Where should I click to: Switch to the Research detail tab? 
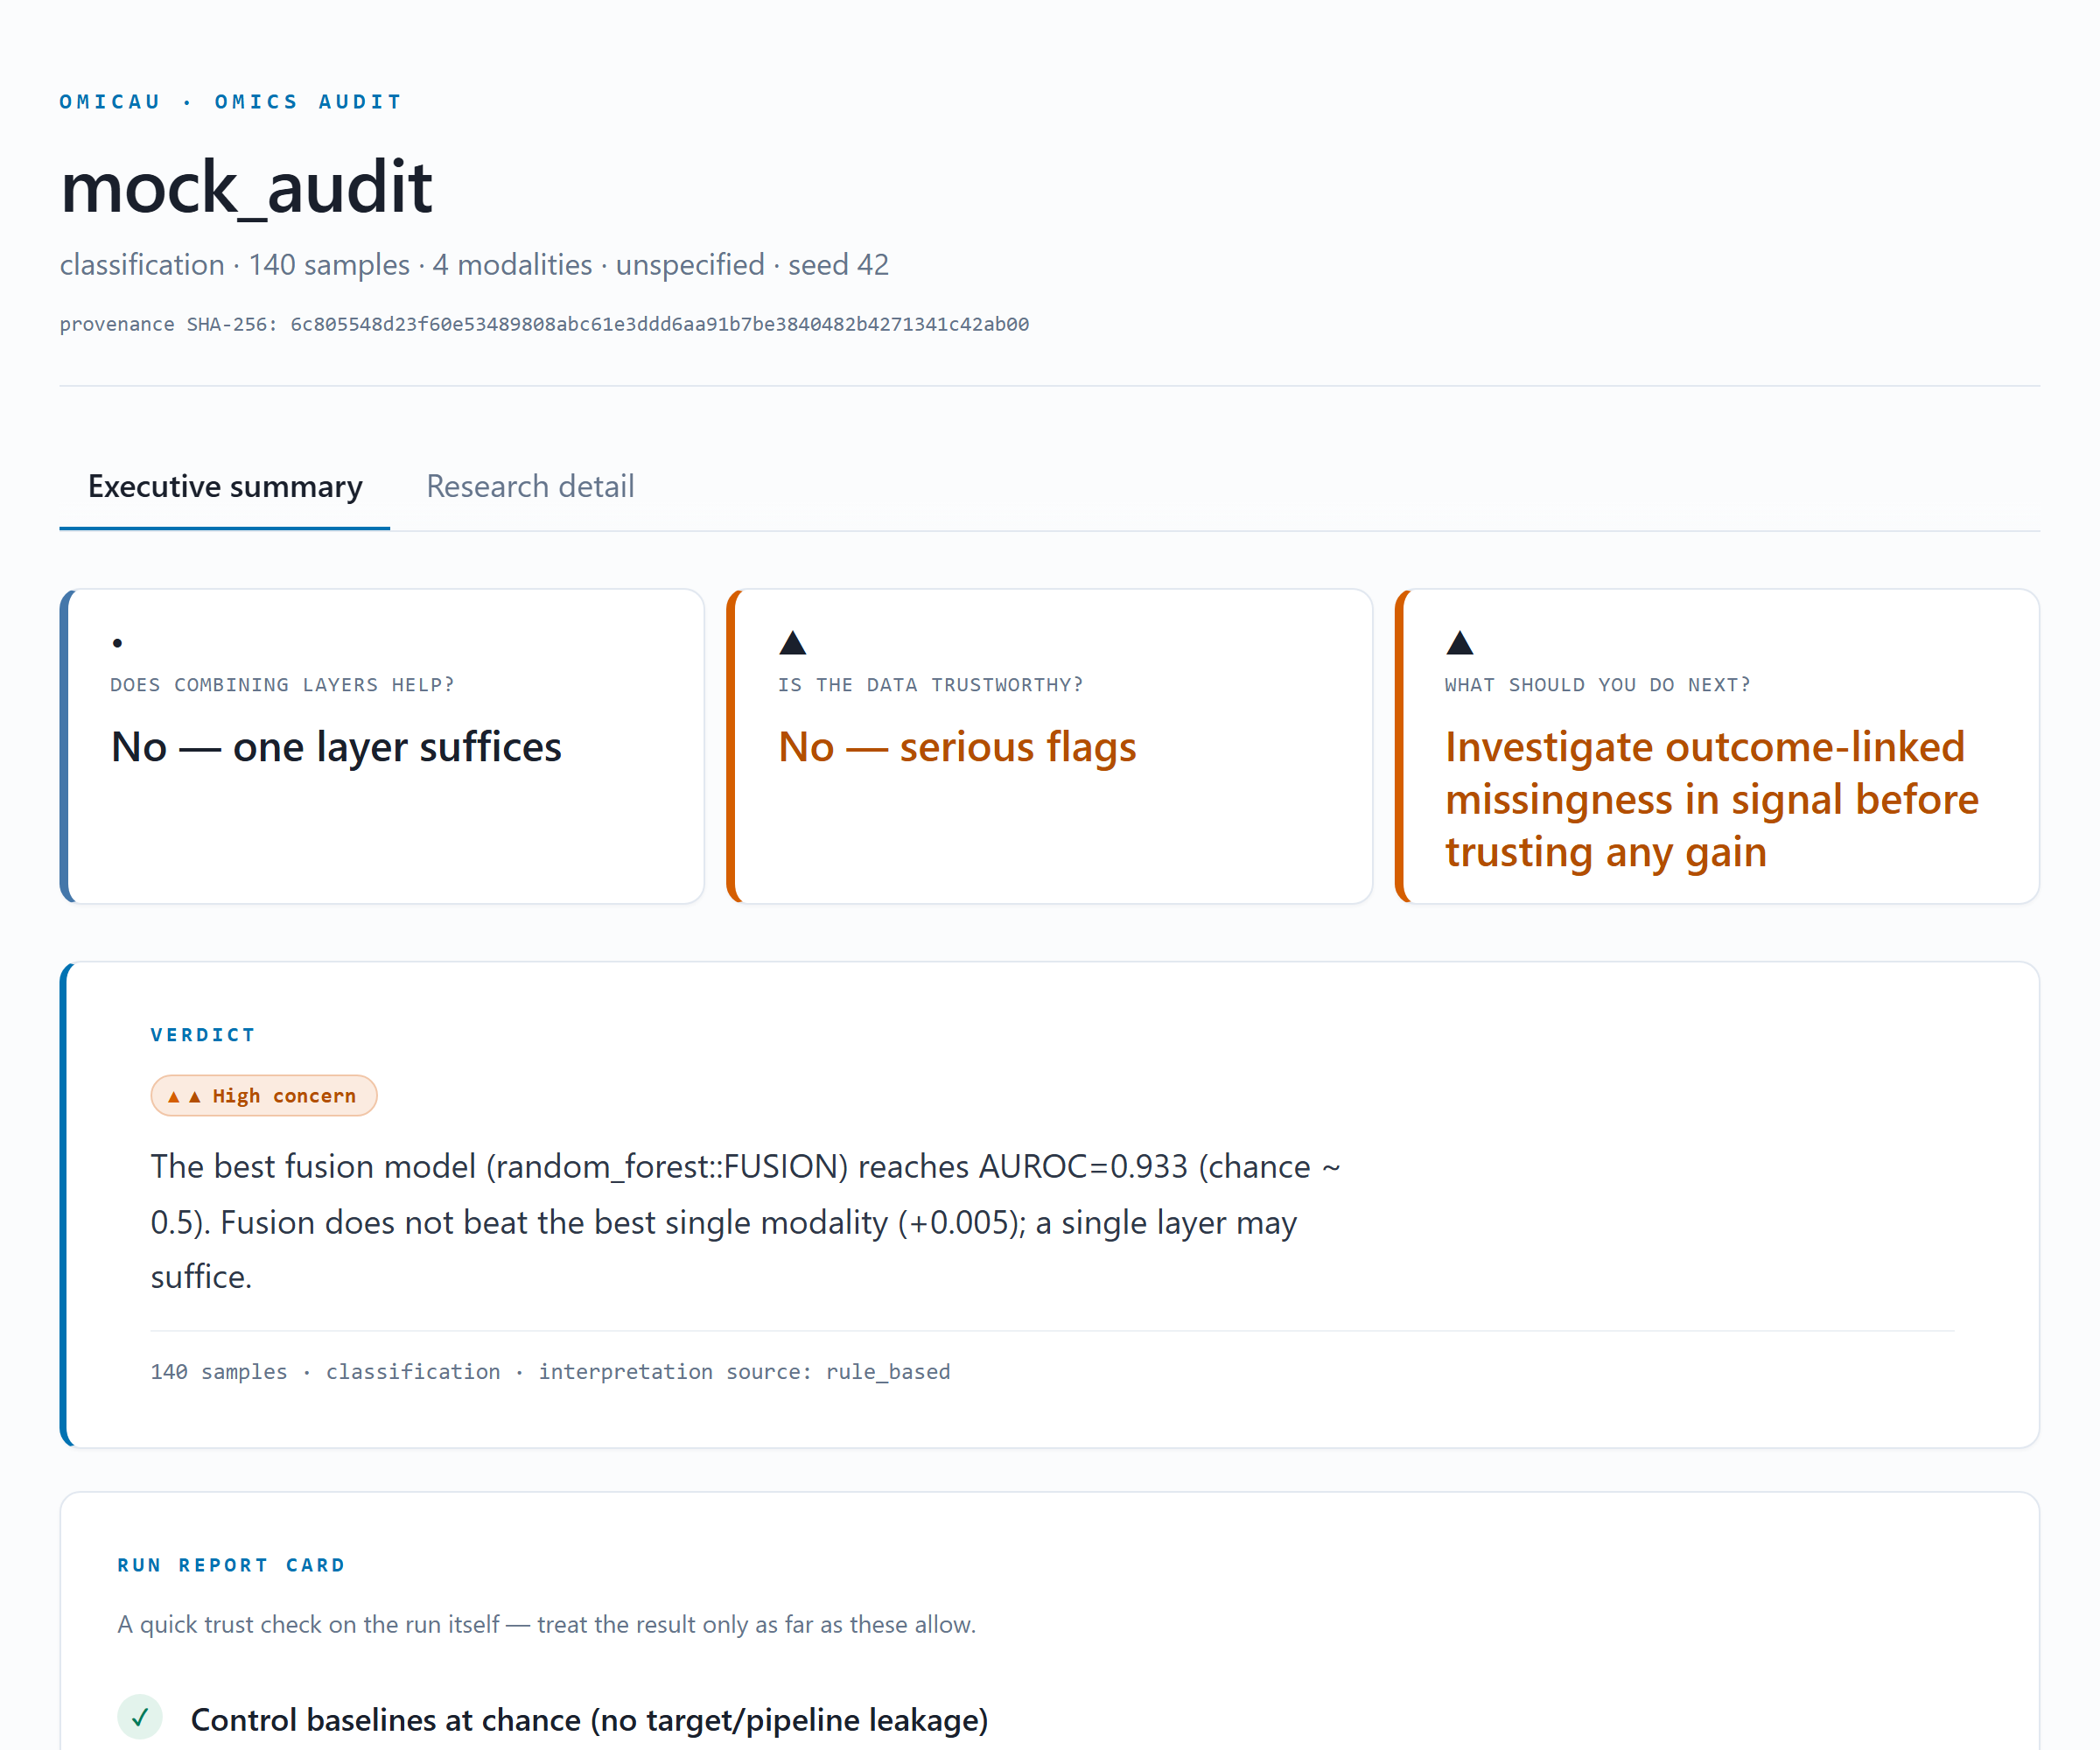[530, 486]
